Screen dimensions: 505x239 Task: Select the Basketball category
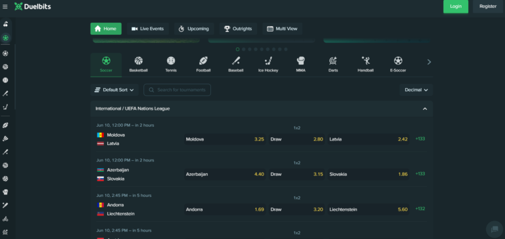(x=139, y=64)
